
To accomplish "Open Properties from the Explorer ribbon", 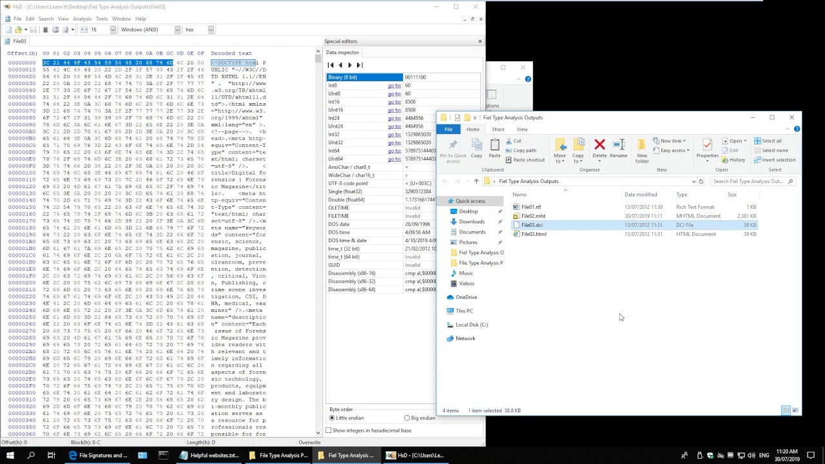I will pos(707,148).
